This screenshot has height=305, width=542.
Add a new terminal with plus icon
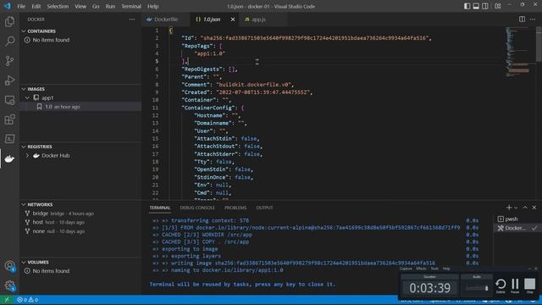509,208
